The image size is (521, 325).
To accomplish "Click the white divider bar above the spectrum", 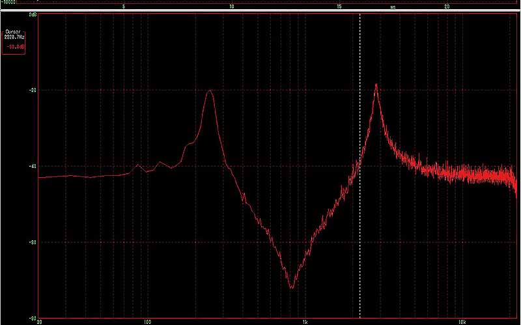I will pos(260,12).
